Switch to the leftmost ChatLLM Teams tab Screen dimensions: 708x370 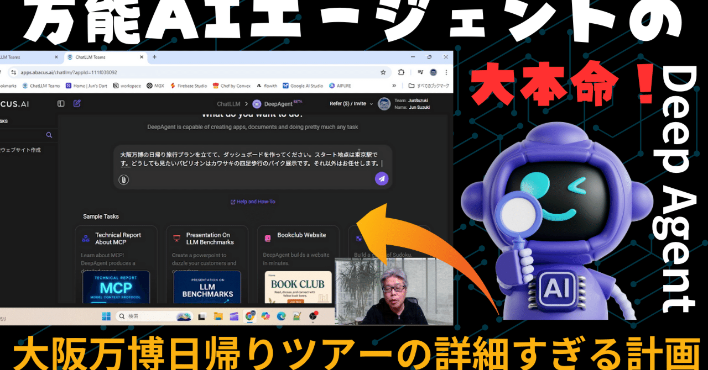tap(25, 57)
